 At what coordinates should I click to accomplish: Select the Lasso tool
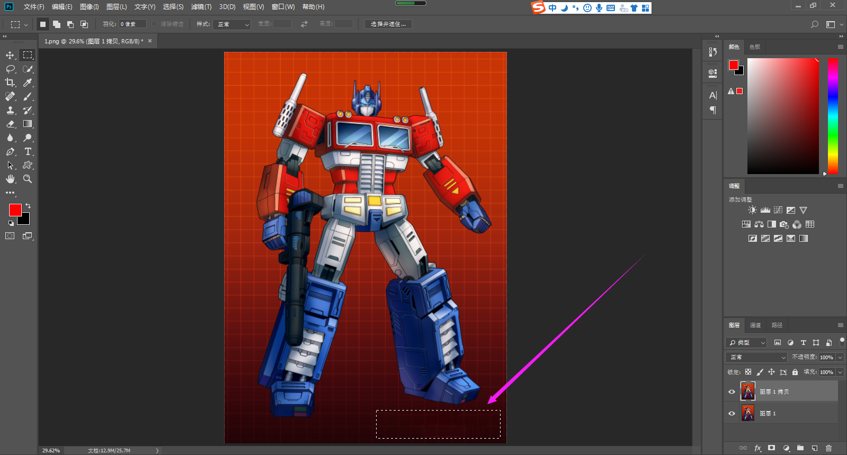coord(10,69)
